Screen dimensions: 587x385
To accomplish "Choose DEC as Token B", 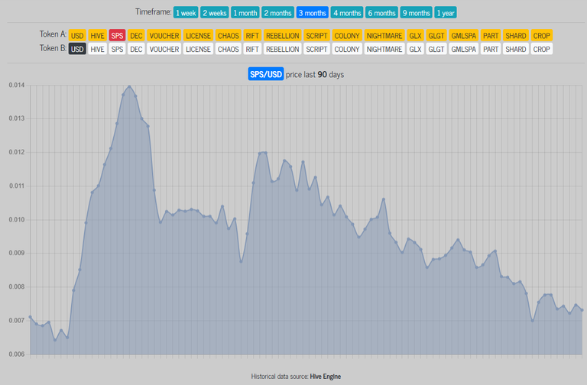I will 136,49.
